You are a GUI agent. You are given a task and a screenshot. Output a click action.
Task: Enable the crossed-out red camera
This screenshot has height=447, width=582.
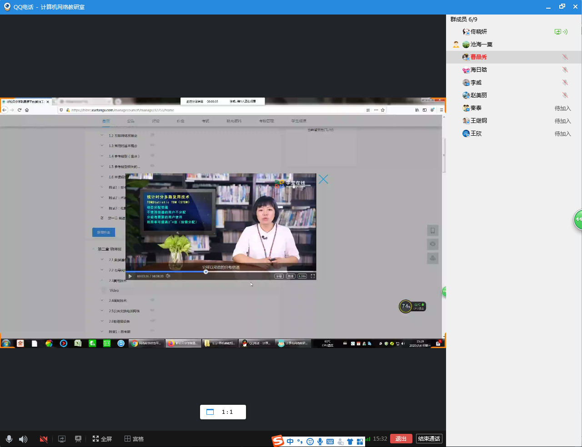(x=44, y=439)
